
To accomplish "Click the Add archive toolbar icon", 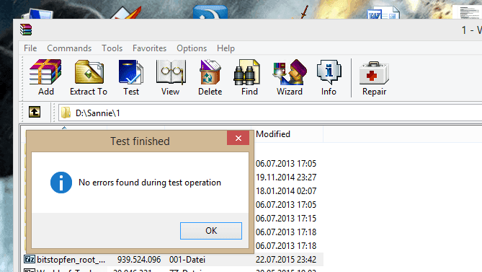I will point(45,77).
